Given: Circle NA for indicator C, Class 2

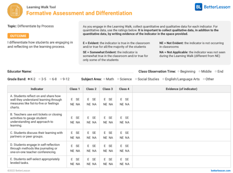Looking at the screenshot, I should (94, 138).
